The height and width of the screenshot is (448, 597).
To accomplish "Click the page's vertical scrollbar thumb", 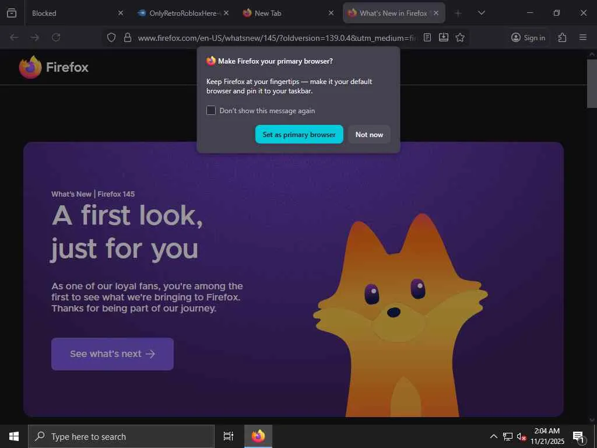I will click(592, 83).
